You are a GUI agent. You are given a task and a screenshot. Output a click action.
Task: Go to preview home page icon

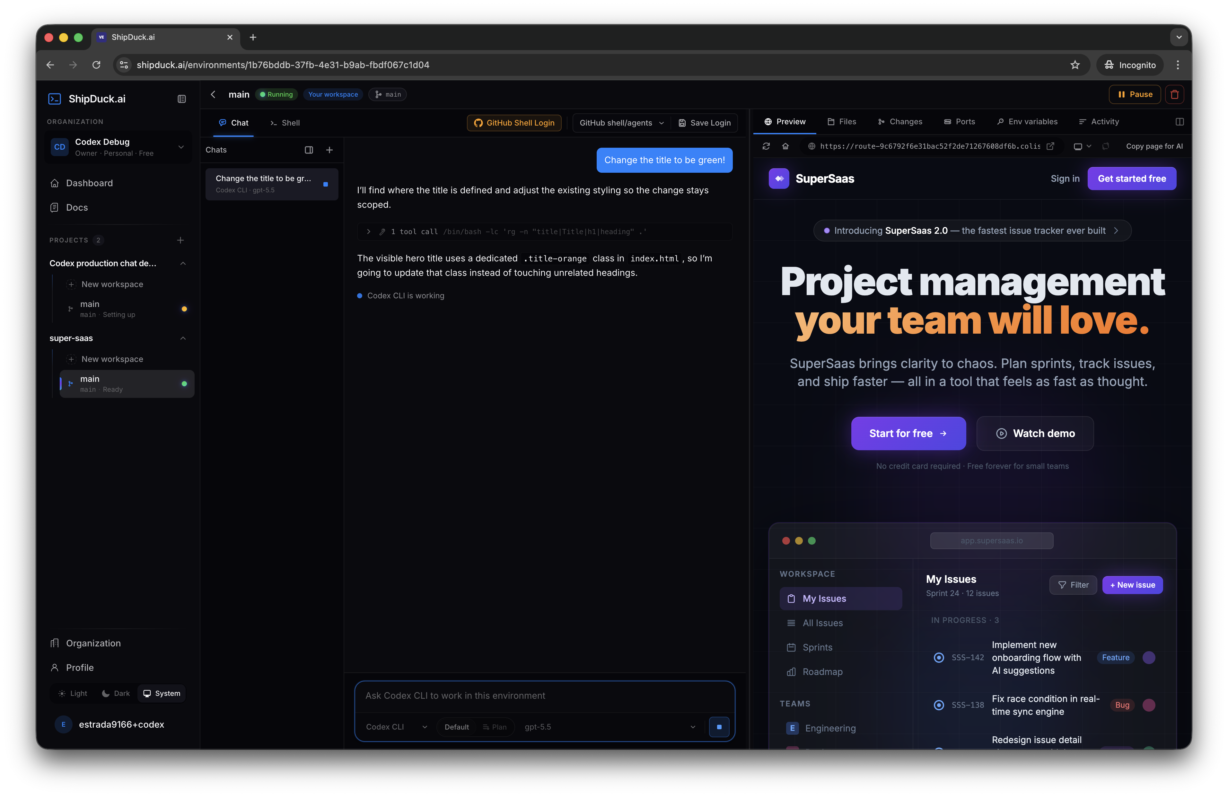pyautogui.click(x=785, y=146)
